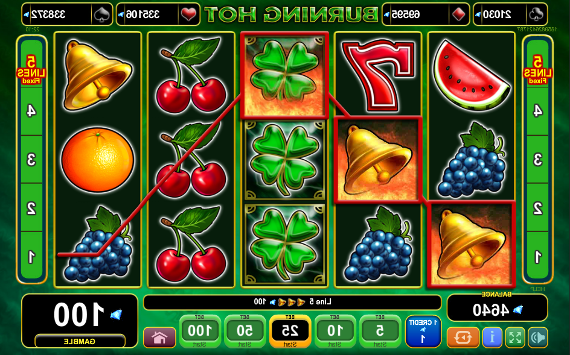Viewport: 570px width, 355px height.
Task: Select the orange fruit symbol
Action: point(97,159)
